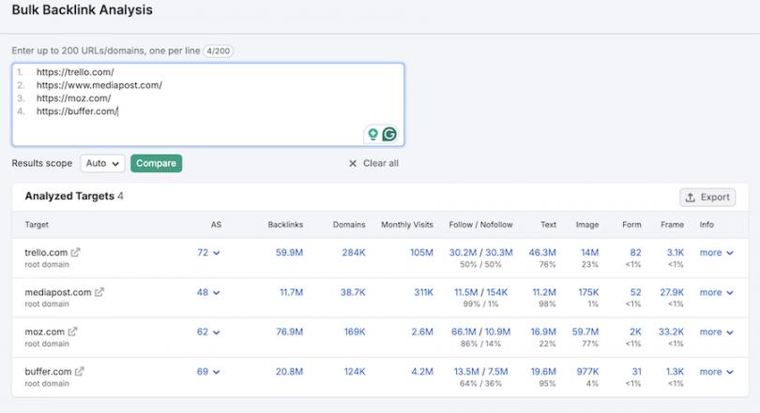Sort by the AS column header
760x413 pixels.
pyautogui.click(x=216, y=225)
